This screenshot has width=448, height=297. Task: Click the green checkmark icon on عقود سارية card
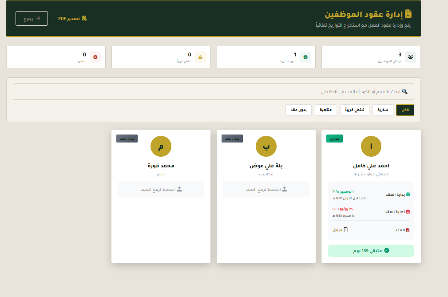[x=305, y=56]
